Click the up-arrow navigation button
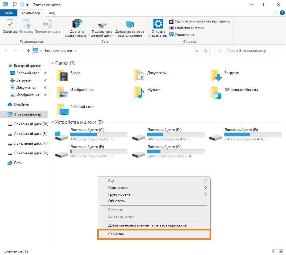Screen dimensions: 286x255 pyautogui.click(x=29, y=51)
